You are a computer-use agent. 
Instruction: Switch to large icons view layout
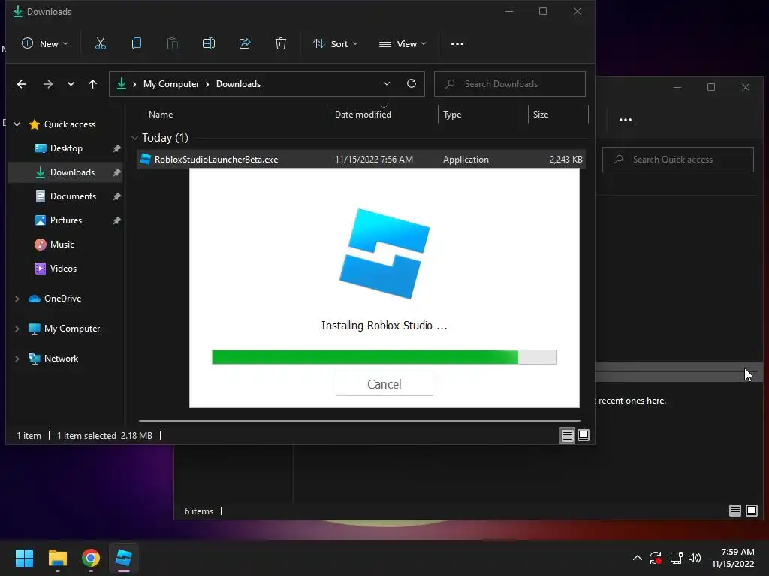pyautogui.click(x=584, y=435)
